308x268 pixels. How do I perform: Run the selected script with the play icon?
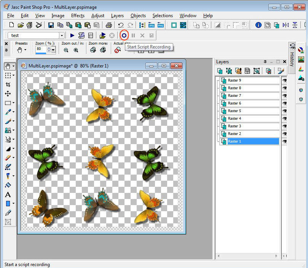pos(72,35)
